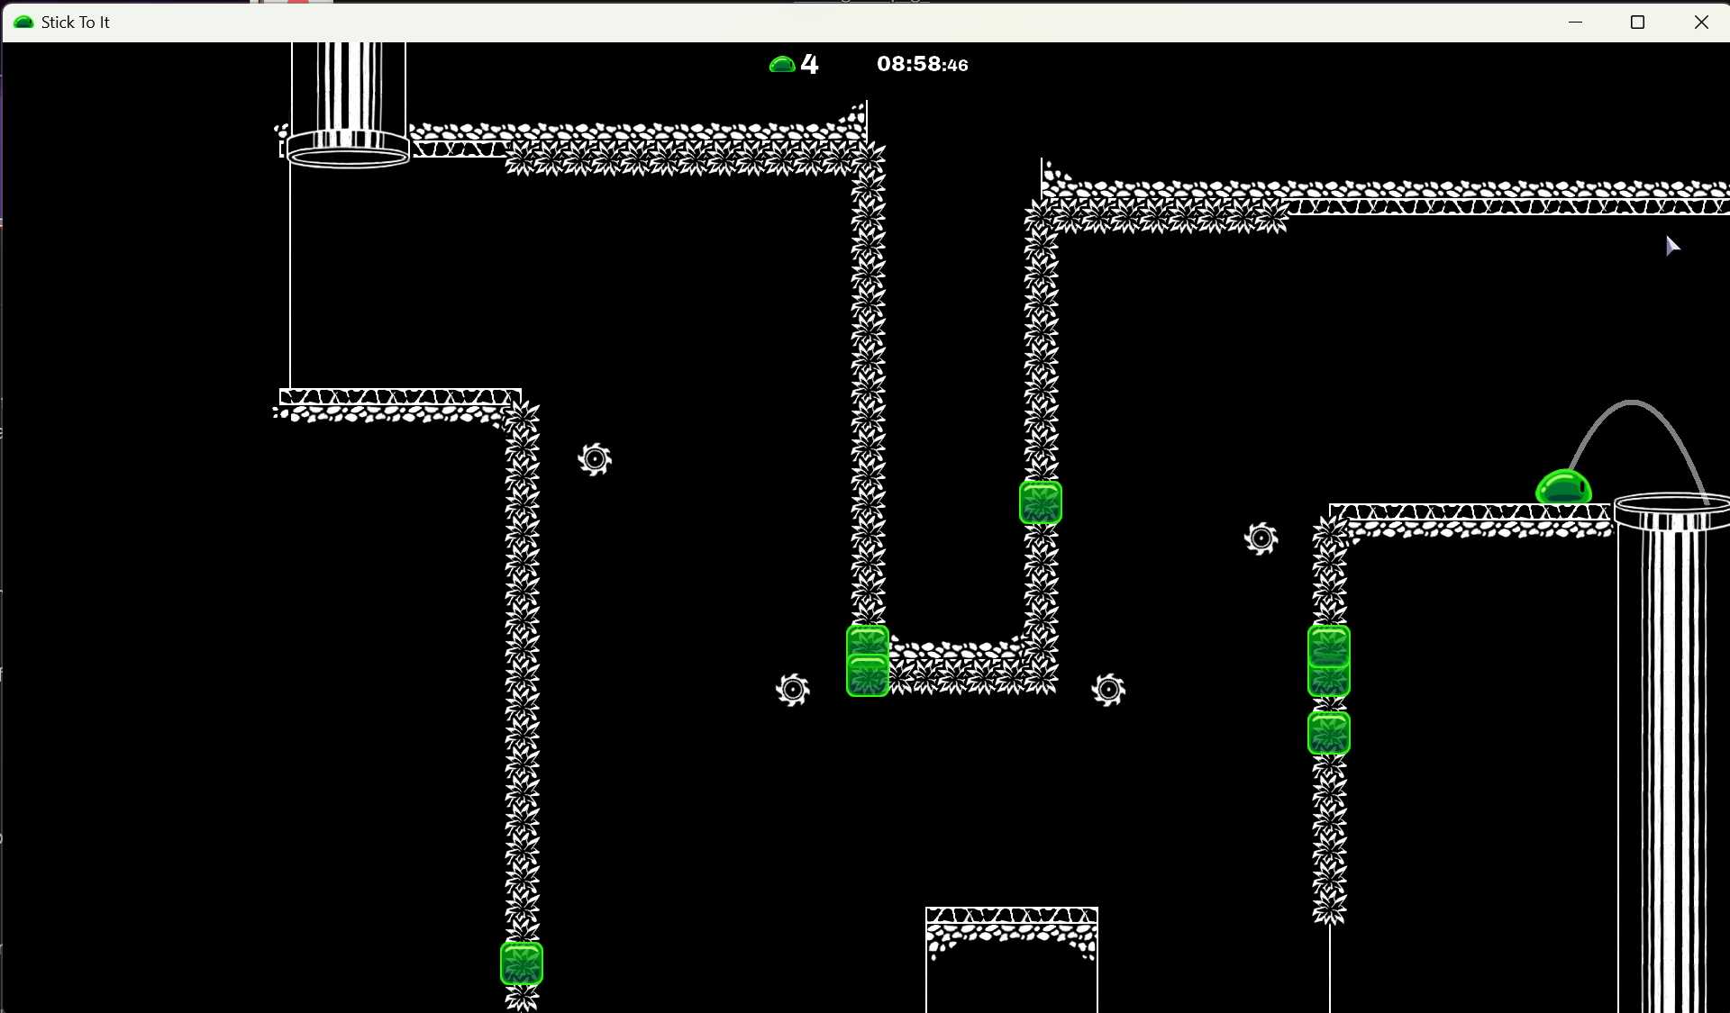Screen dimensions: 1730x1013
Task: Click green block at bottom of left thorn wall
Action: tap(522, 963)
